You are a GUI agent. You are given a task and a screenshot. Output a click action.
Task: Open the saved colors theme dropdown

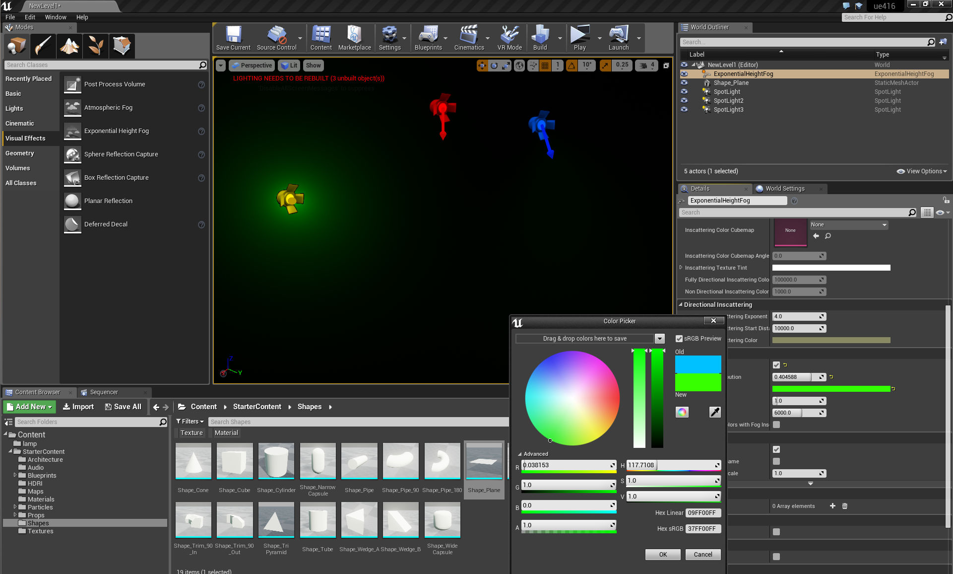[659, 339]
